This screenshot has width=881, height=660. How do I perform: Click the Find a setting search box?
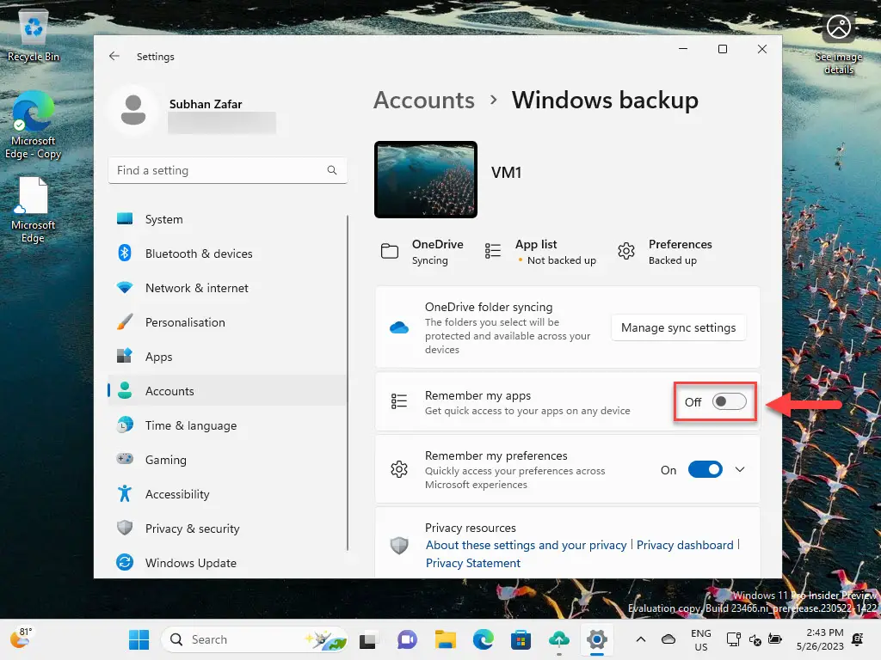[219, 170]
